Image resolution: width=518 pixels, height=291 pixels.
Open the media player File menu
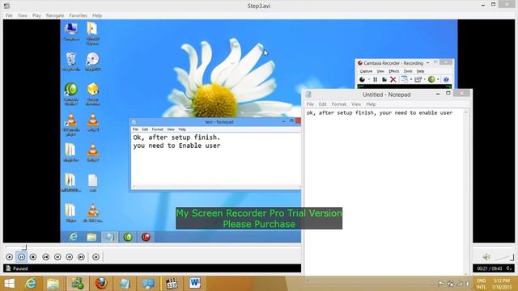(9, 15)
